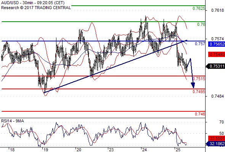The width and height of the screenshot is (225, 152).
Task: Click the 0.7618 price axis value
Action: pos(217,10)
